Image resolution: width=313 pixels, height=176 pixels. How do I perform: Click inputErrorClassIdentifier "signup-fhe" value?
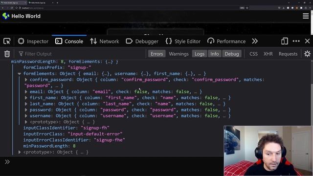pyautogui.click(x=110, y=140)
